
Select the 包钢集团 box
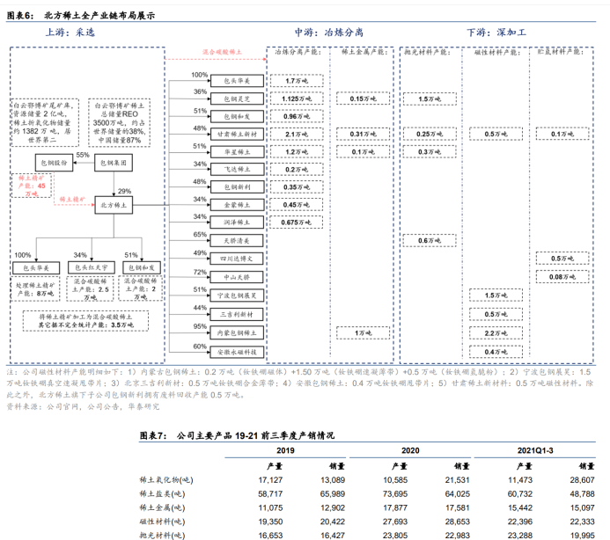114,163
